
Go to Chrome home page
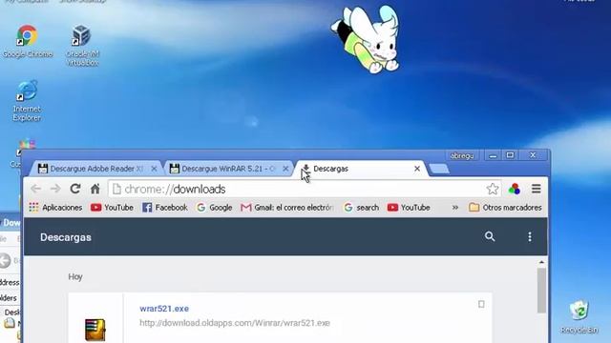tap(95, 189)
